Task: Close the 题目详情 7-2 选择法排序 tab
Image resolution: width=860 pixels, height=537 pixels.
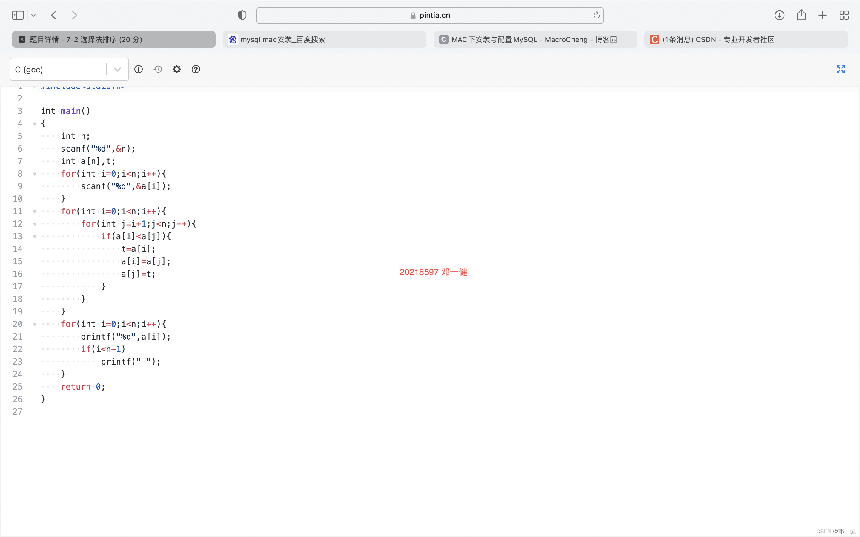Action: coord(22,39)
